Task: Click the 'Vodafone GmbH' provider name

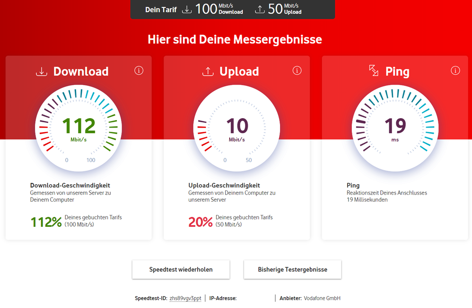Action: (x=322, y=299)
